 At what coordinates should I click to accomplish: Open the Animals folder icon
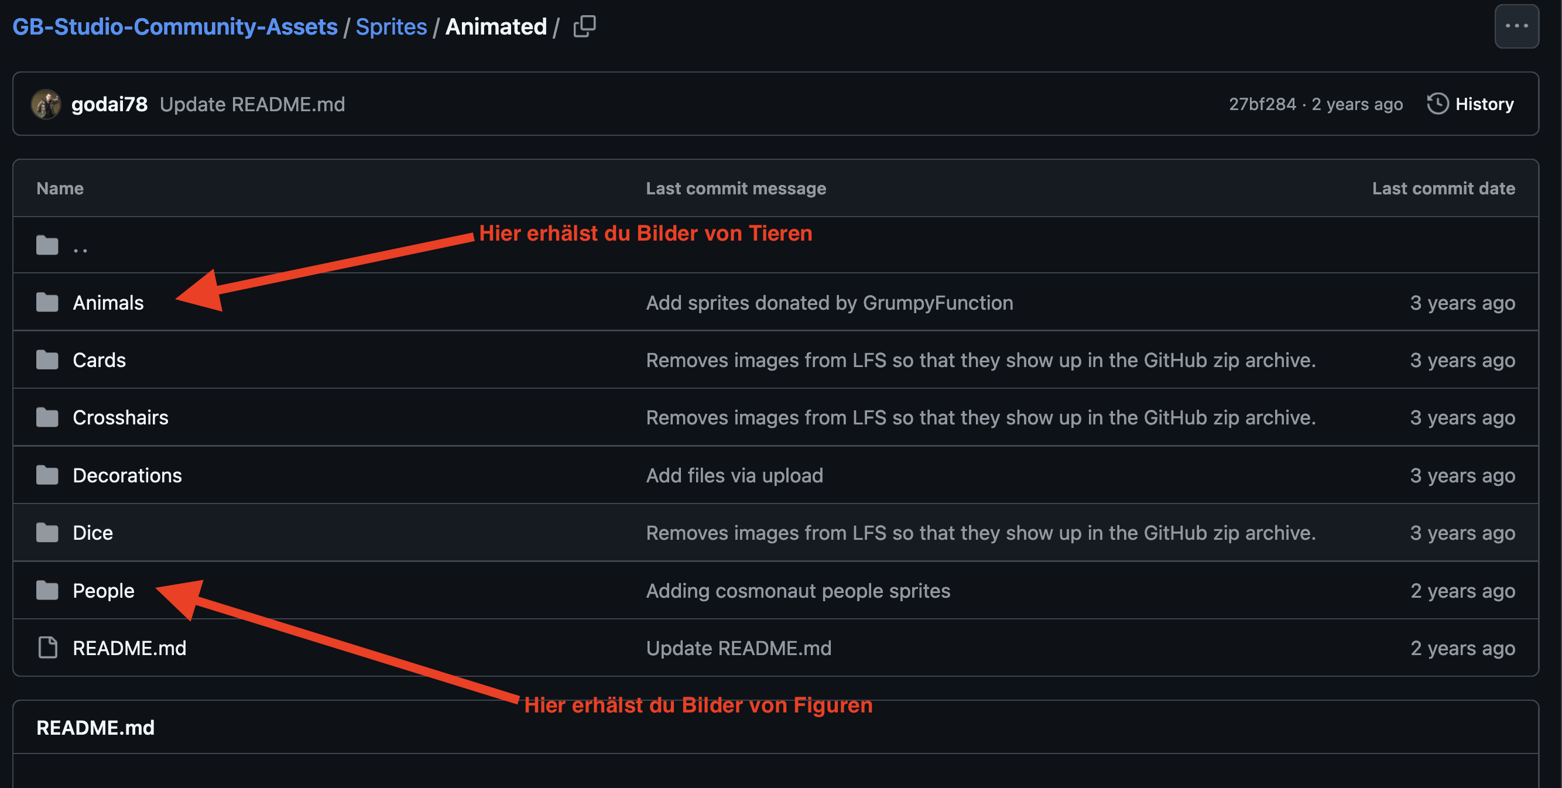click(47, 303)
